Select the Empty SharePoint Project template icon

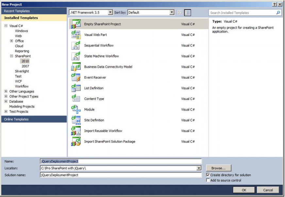point(76,24)
